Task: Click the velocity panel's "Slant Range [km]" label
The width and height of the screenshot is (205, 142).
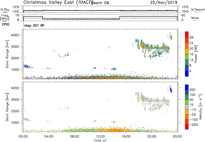Action: tap(7, 107)
